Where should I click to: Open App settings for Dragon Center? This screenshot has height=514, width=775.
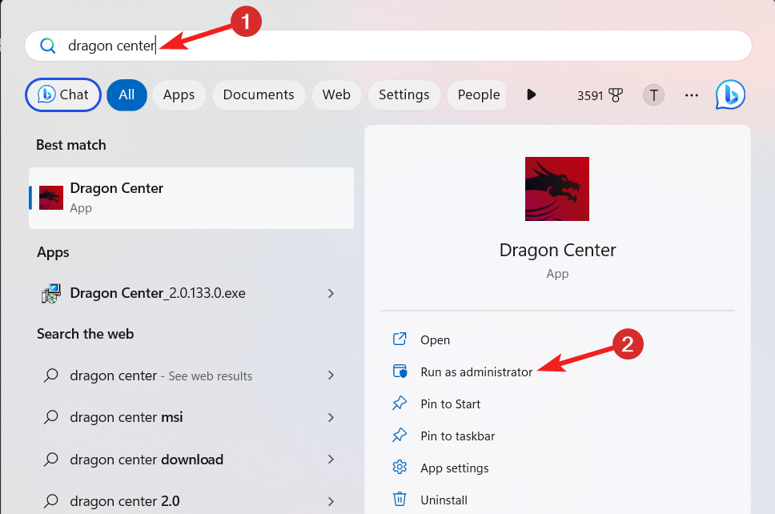(x=454, y=468)
